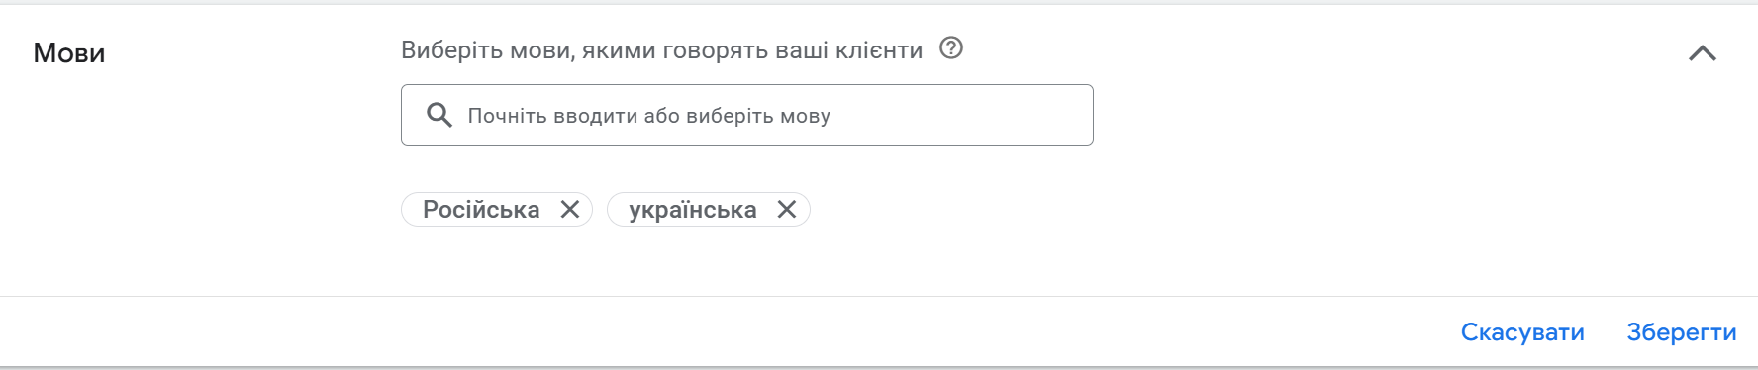Collapse the Мови section with the chevron

point(1703,53)
